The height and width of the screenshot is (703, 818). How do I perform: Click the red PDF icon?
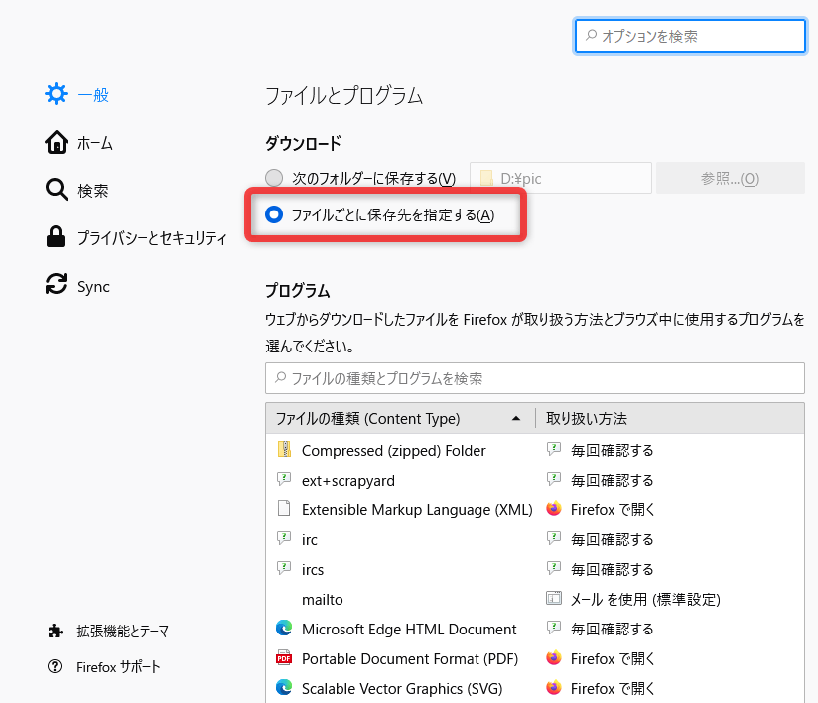coord(284,658)
